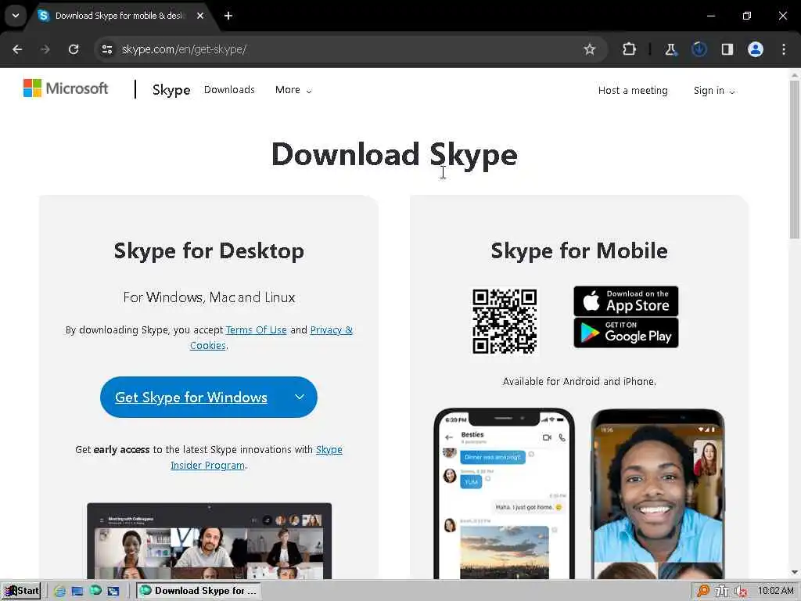Open Host a meeting

(633, 91)
